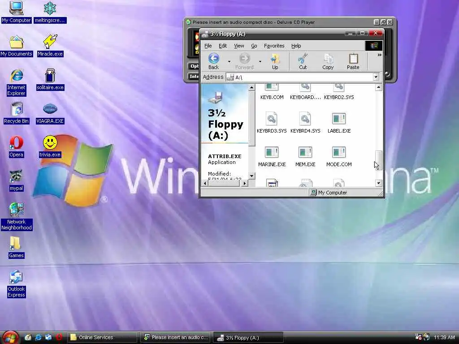
Task: Select the LABEL.EXE file
Action: click(x=339, y=123)
